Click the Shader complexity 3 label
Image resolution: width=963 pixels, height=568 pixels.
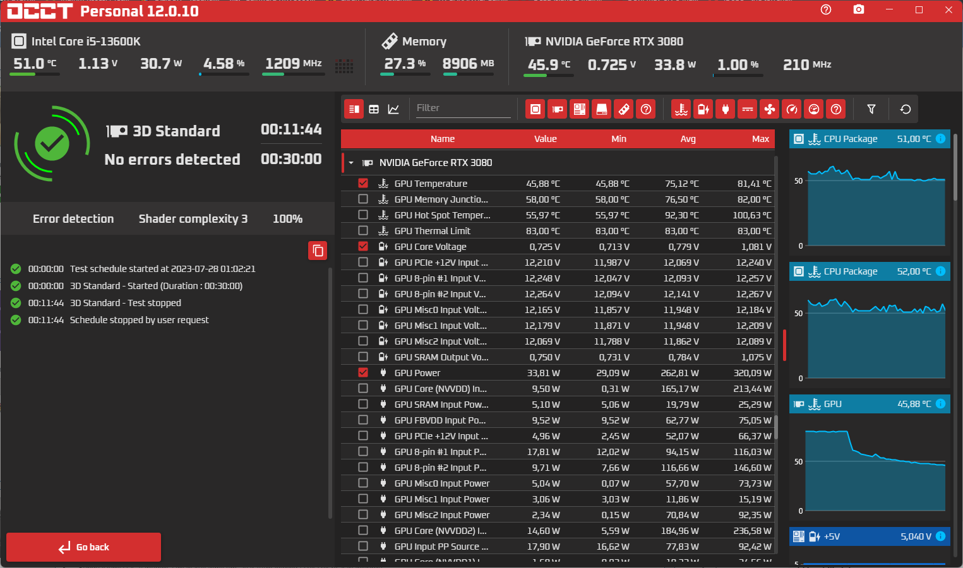point(193,218)
